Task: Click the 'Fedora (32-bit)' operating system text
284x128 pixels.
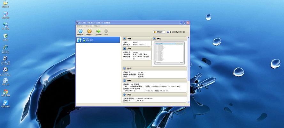Action: coord(139,44)
